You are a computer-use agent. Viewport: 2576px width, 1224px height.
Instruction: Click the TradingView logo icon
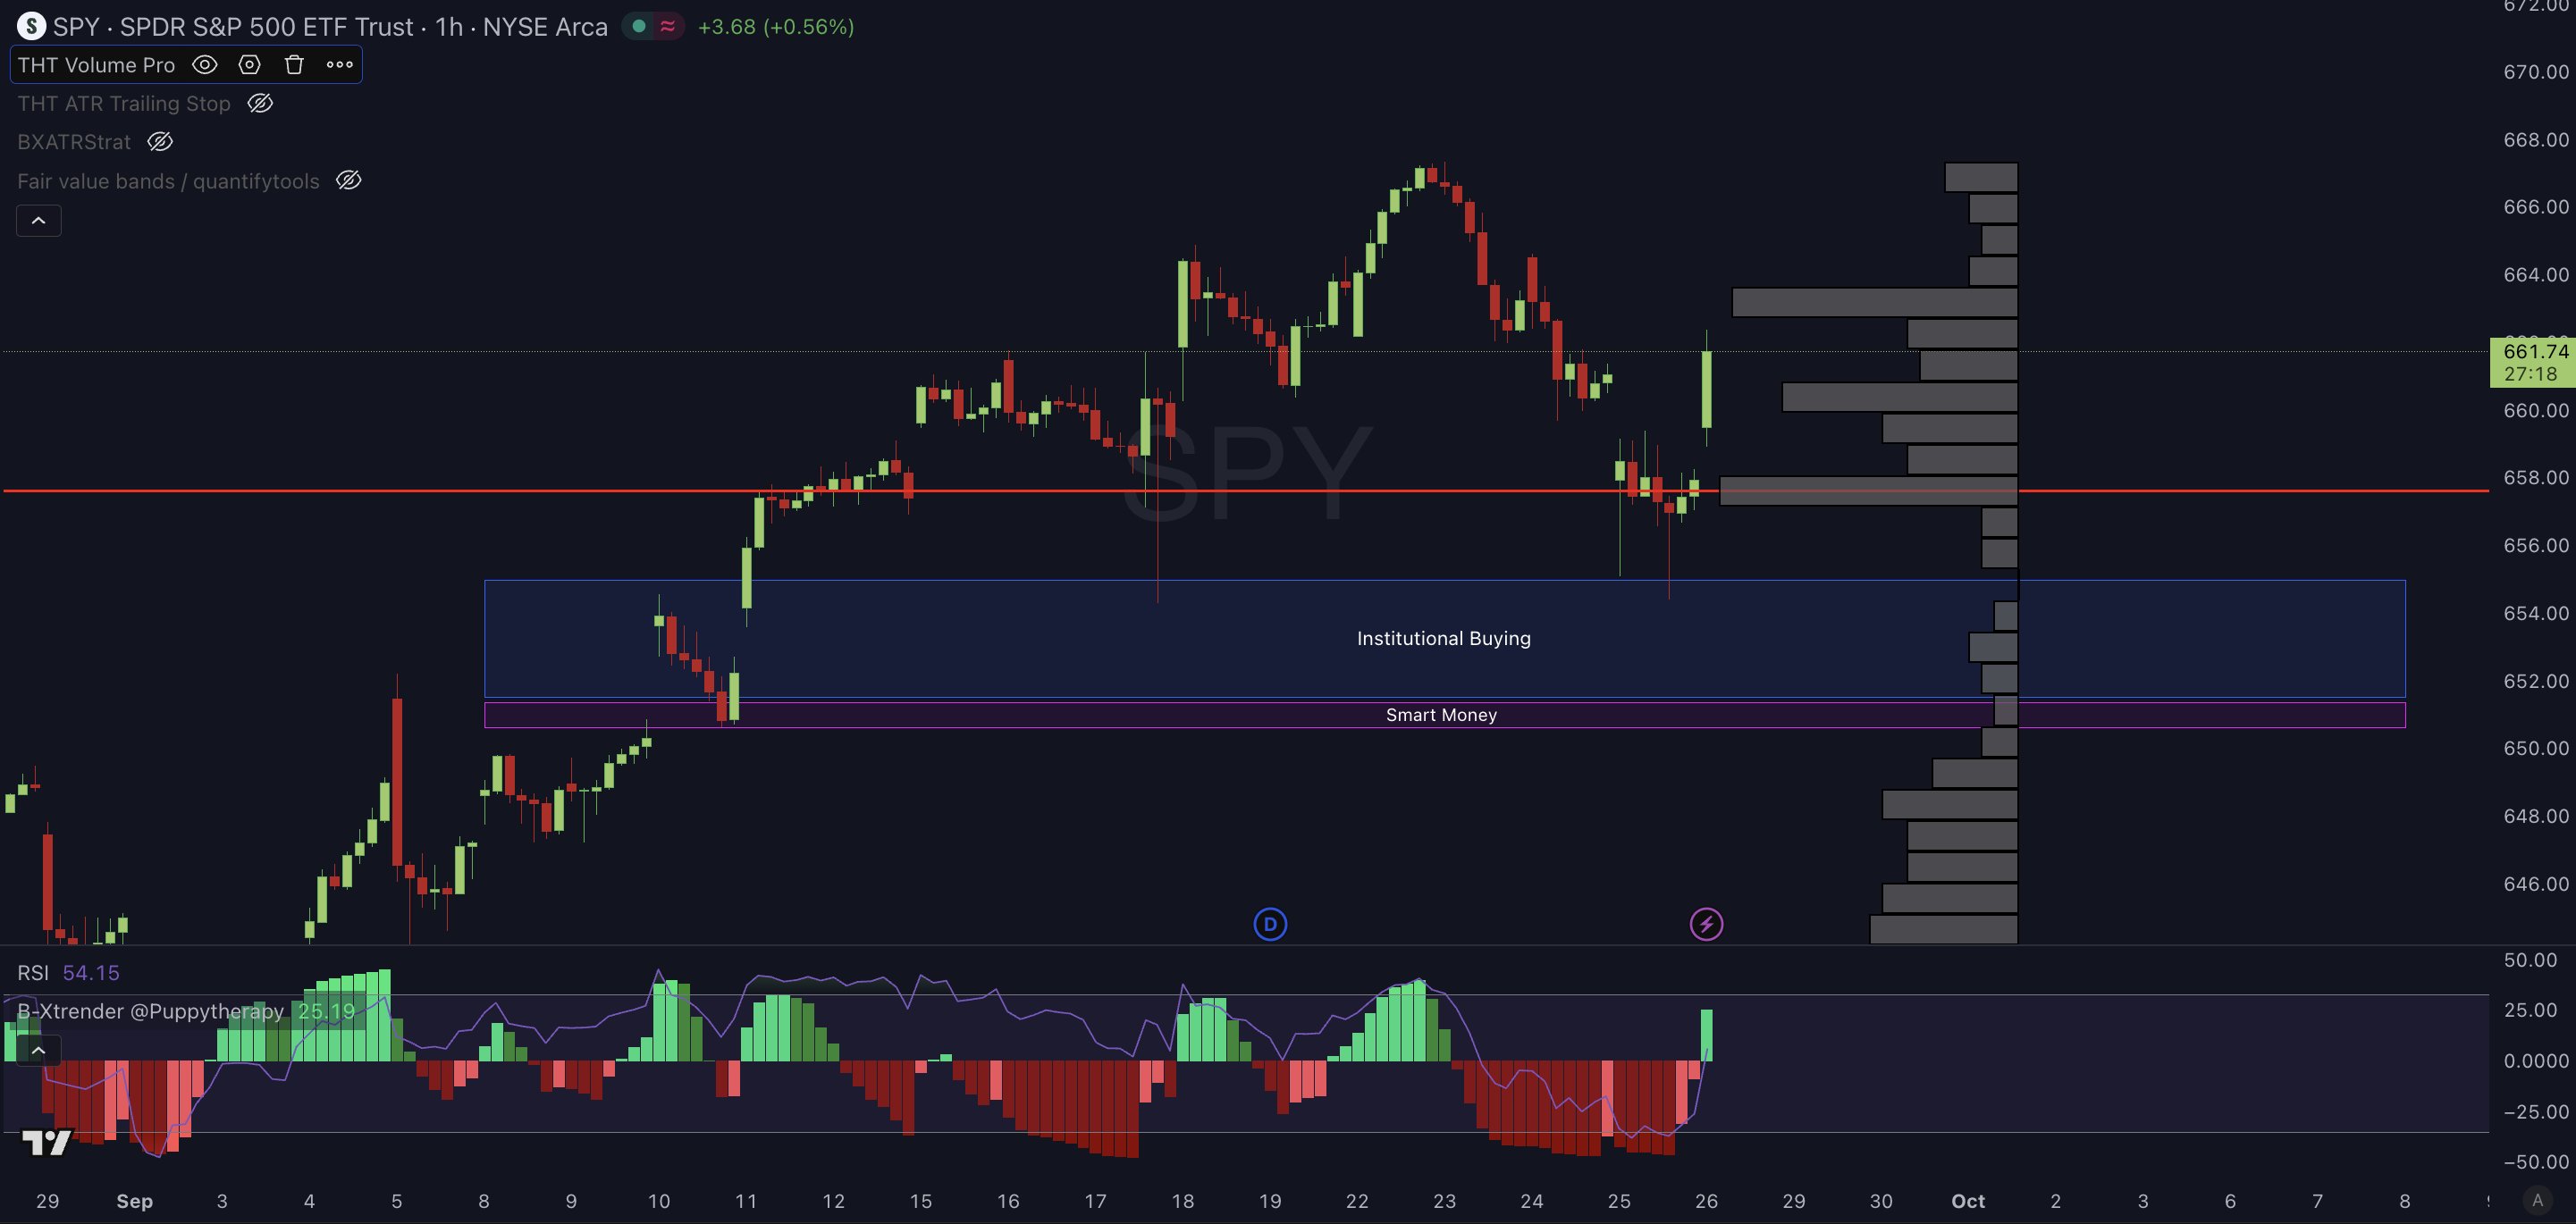point(46,1142)
